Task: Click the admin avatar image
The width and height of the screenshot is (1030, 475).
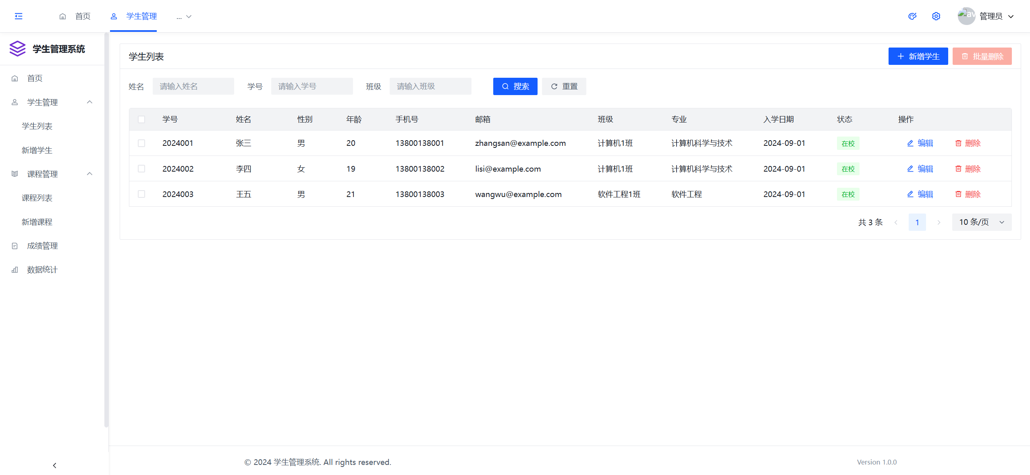Action: tap(966, 16)
